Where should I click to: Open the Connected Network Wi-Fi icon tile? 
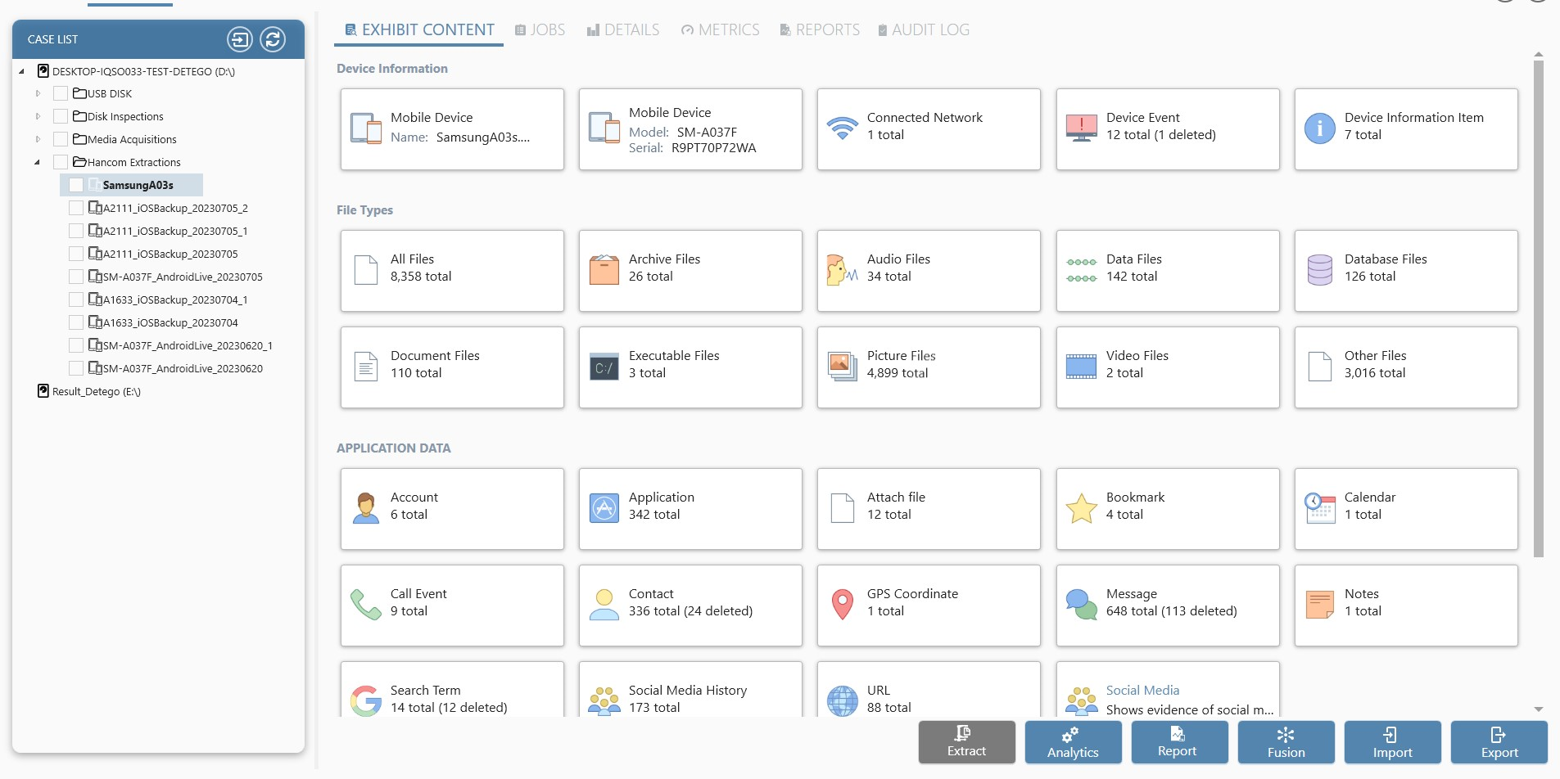(842, 128)
